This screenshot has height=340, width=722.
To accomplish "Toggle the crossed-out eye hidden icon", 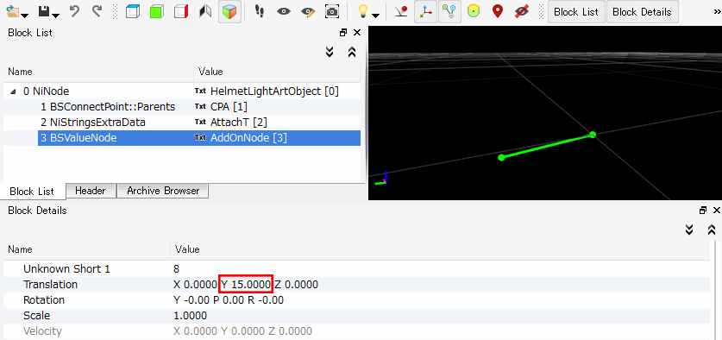I will click(x=522, y=11).
